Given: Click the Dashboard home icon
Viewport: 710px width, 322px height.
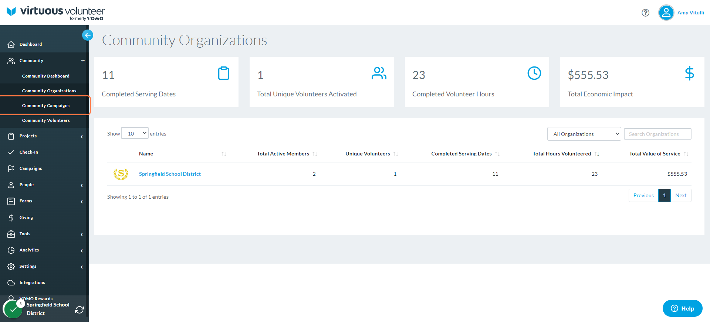Looking at the screenshot, I should 11,44.
